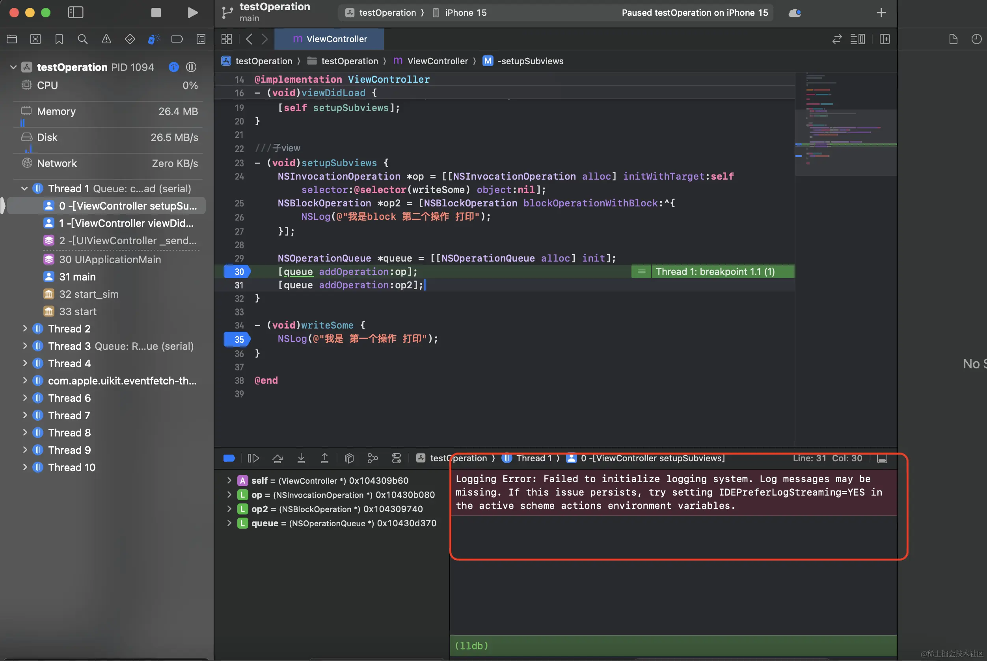Open the Breakpoint navigator
Screen dimensions: 987x661
point(177,39)
